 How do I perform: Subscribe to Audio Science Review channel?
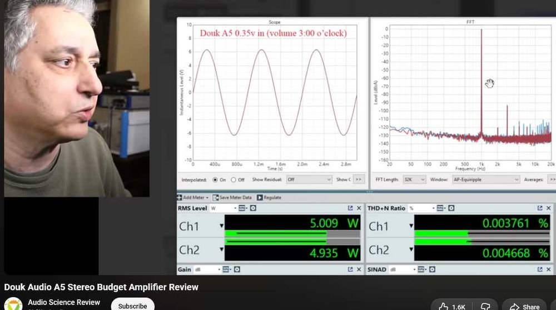pyautogui.click(x=133, y=306)
